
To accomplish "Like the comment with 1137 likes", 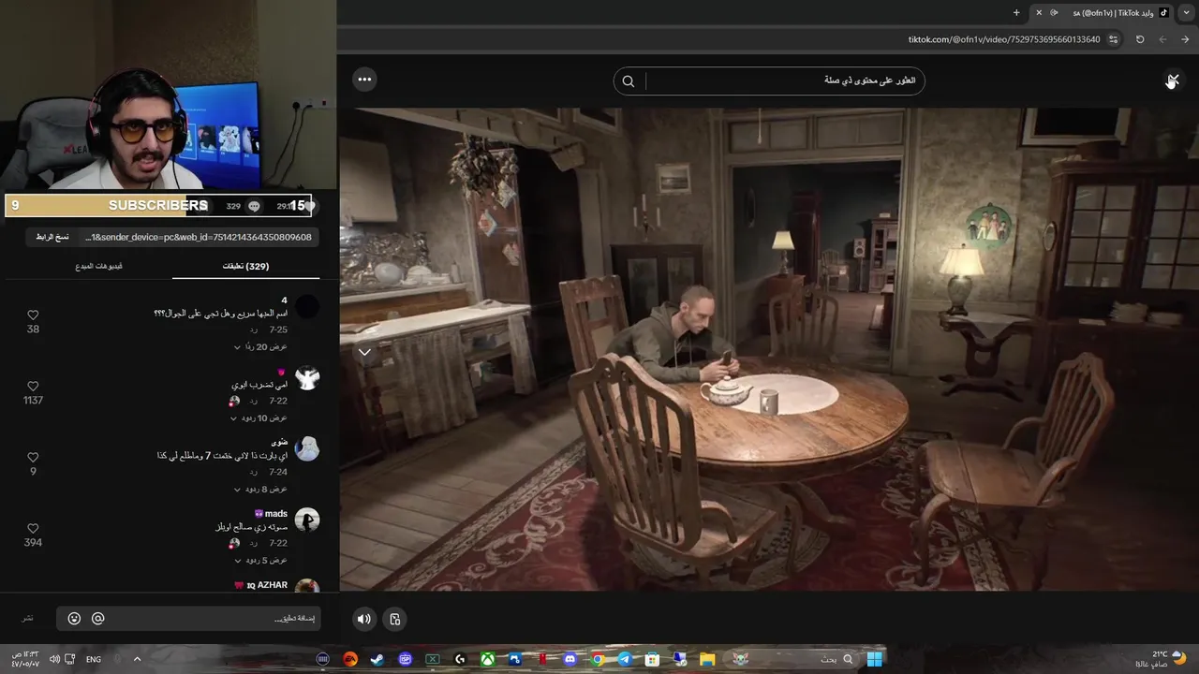I will point(33,387).
